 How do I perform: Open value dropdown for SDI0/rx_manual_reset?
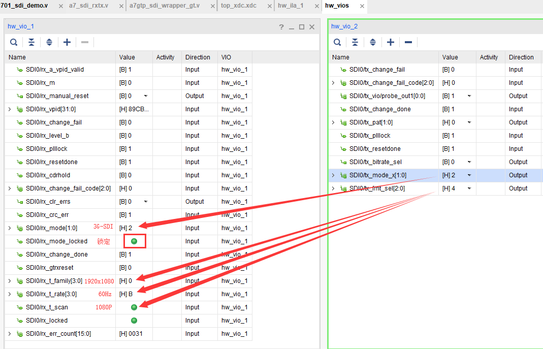146,96
